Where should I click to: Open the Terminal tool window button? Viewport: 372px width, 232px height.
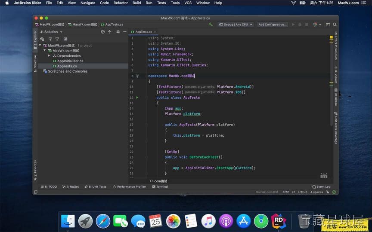[x=160, y=187]
